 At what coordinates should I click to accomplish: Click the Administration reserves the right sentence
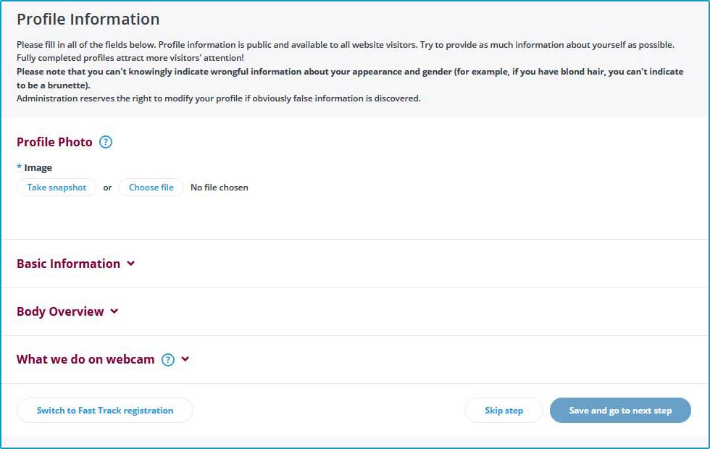pyautogui.click(x=218, y=98)
